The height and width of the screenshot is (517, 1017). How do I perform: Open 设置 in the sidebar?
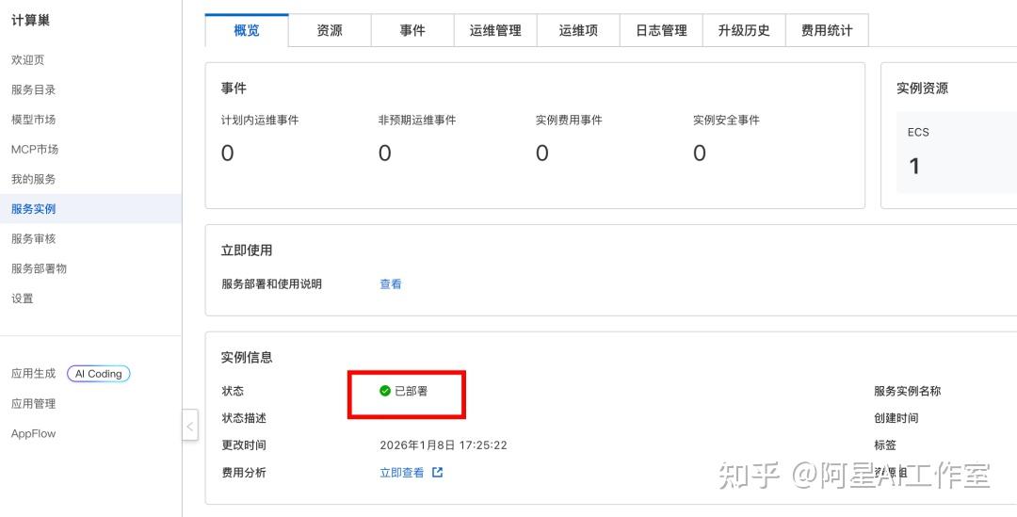click(x=22, y=299)
